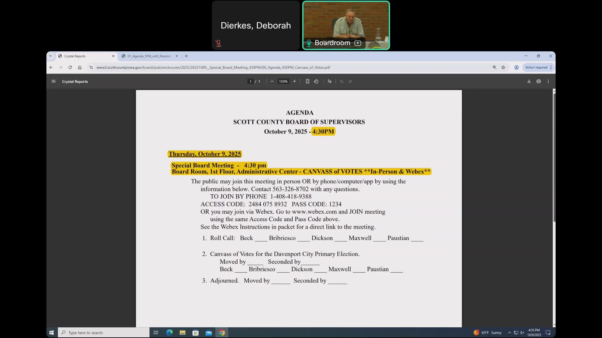Zoom out with the minus icon
The width and height of the screenshot is (602, 338).
(x=272, y=81)
